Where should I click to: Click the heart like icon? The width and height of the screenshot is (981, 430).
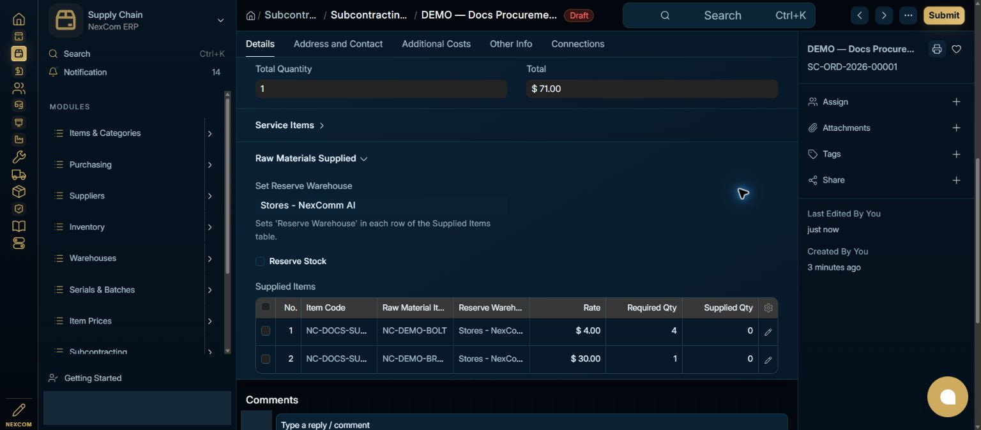pos(956,49)
